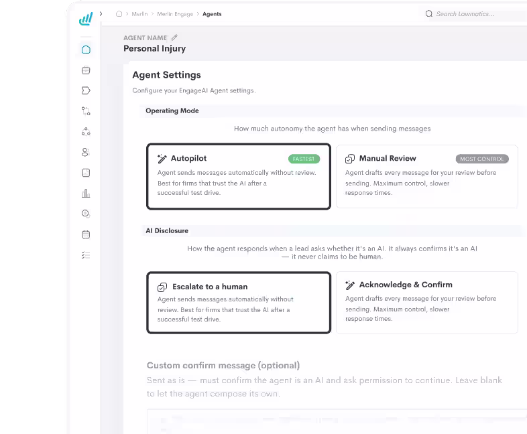Screen dimensions: 527x434
Task: Click the MOST CONTROL badge
Action: pos(482,159)
